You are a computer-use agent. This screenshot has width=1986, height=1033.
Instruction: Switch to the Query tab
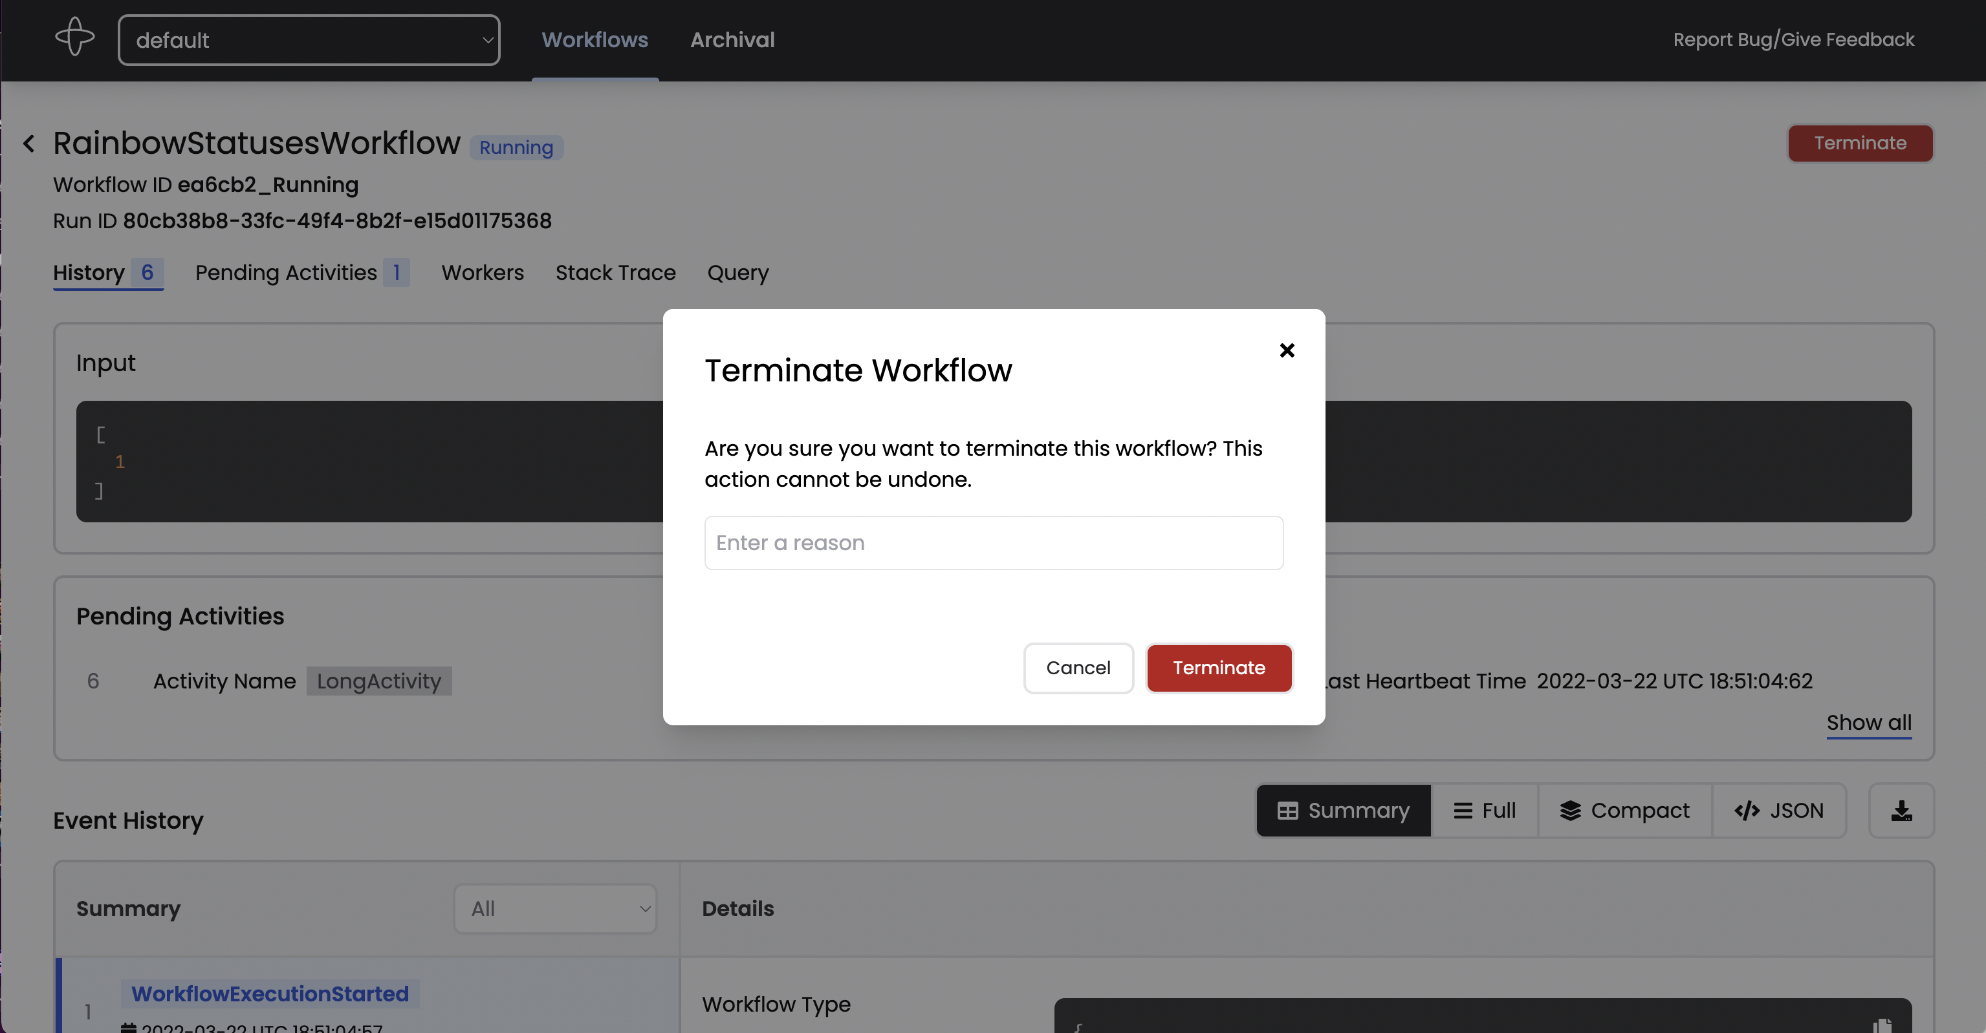point(738,273)
